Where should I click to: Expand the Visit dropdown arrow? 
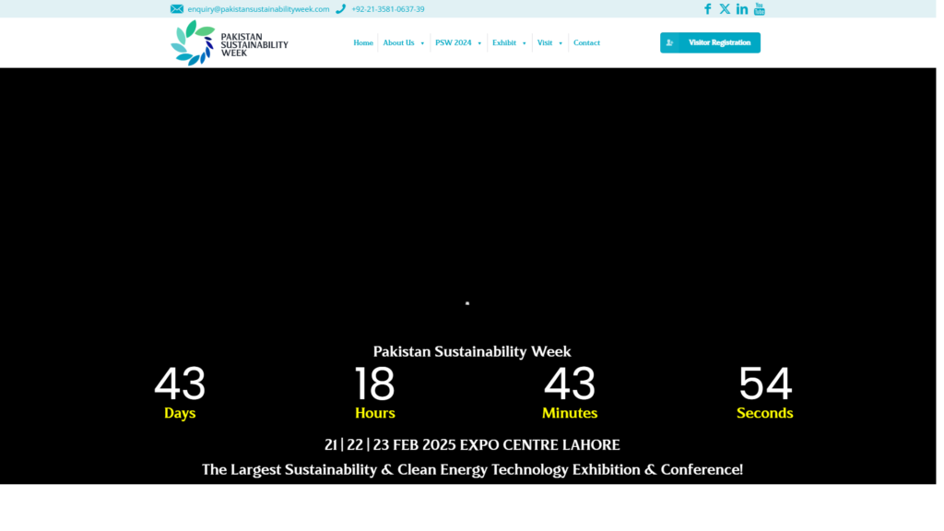560,43
